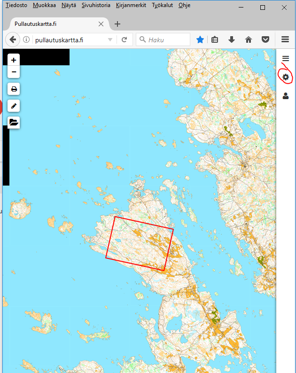
Task: Open the folder icon on map toolbar
Action: click(x=14, y=123)
